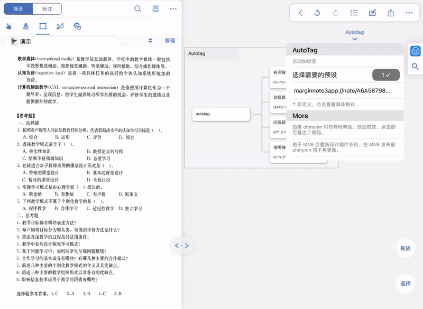Click 自动加标签 subtitle text

click(x=304, y=61)
